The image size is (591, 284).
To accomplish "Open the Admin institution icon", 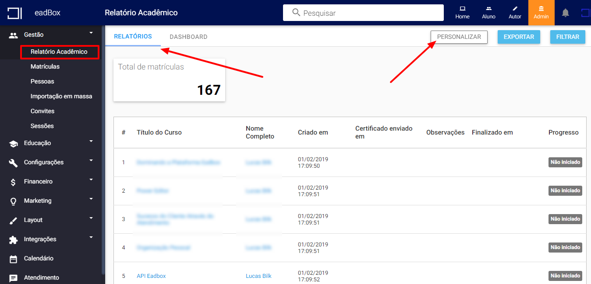I will [x=541, y=8].
